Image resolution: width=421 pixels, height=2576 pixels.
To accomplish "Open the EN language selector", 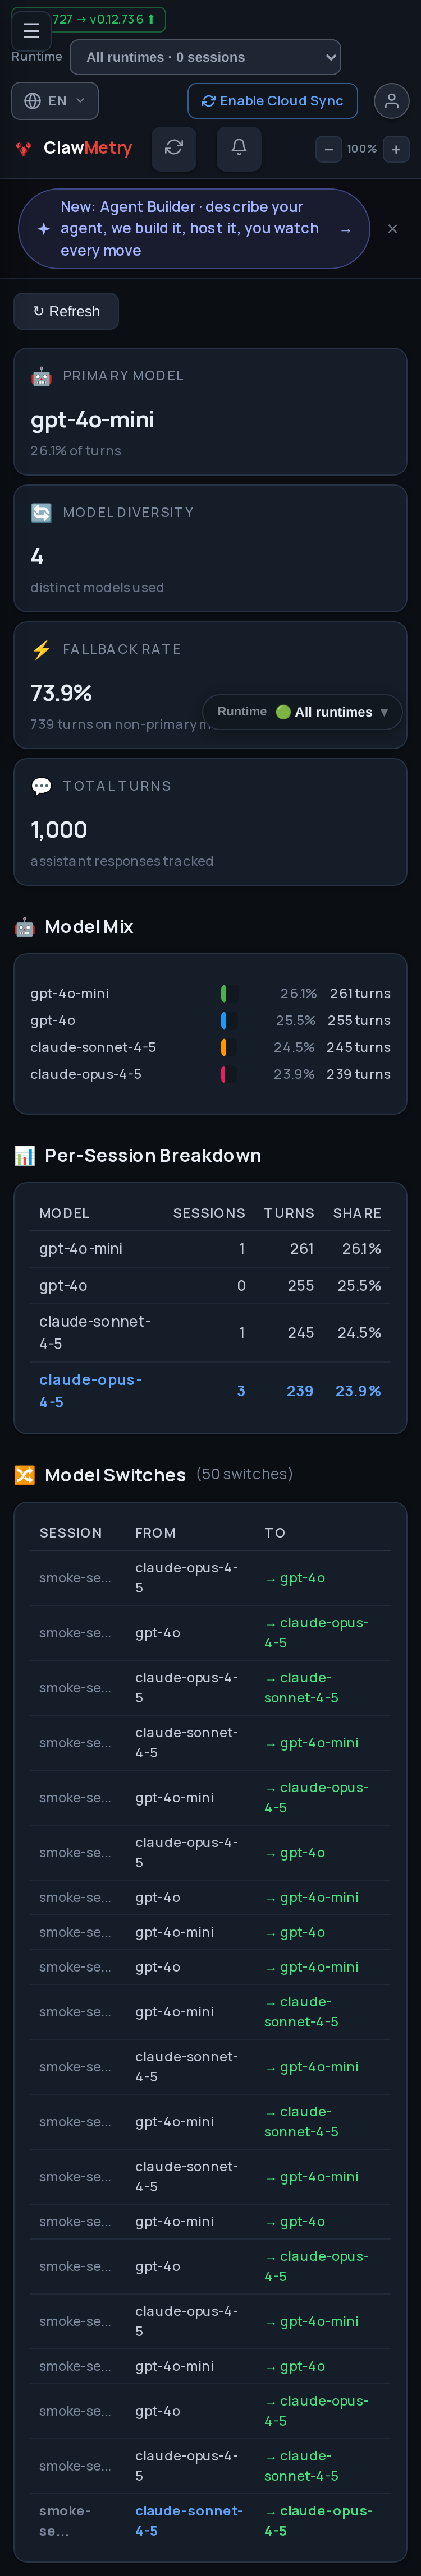I will [55, 101].
